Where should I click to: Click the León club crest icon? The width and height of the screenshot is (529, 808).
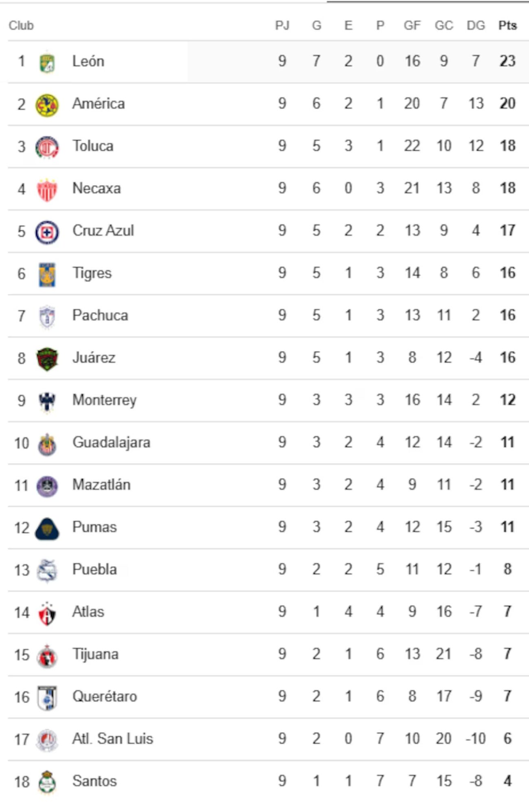(47, 62)
